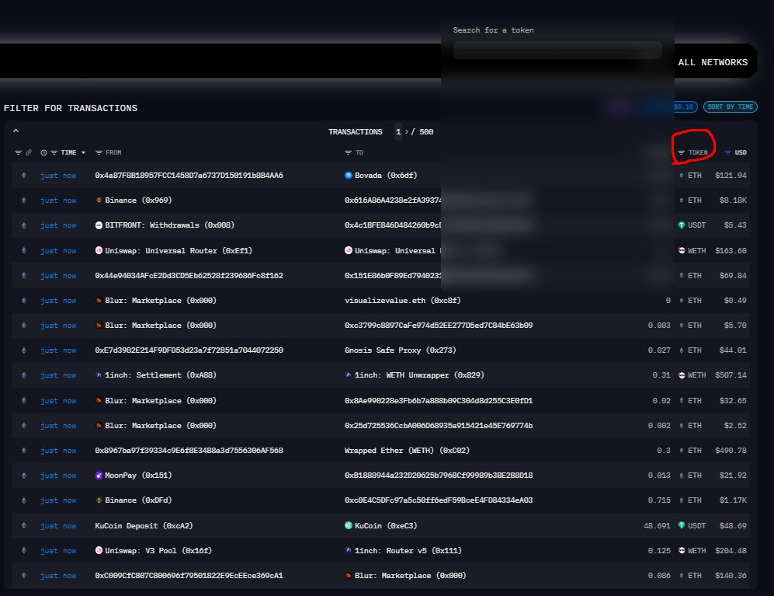Toggle the TIME sort arrow
774x596 pixels.
pyautogui.click(x=83, y=152)
